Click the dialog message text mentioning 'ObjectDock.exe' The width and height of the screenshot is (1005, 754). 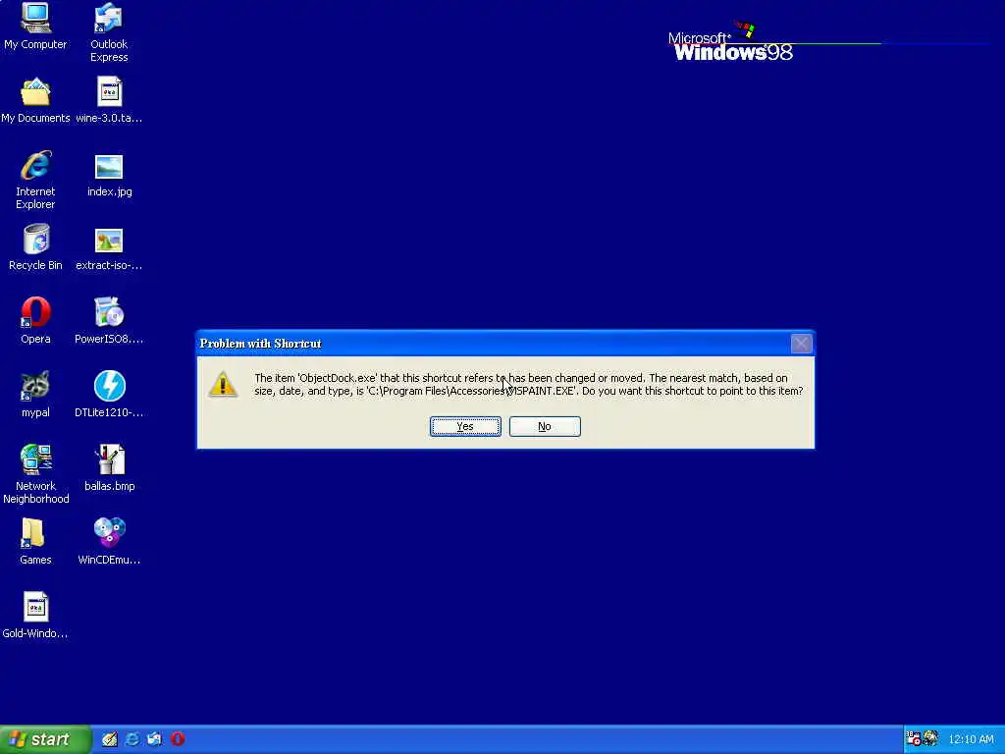click(x=528, y=384)
